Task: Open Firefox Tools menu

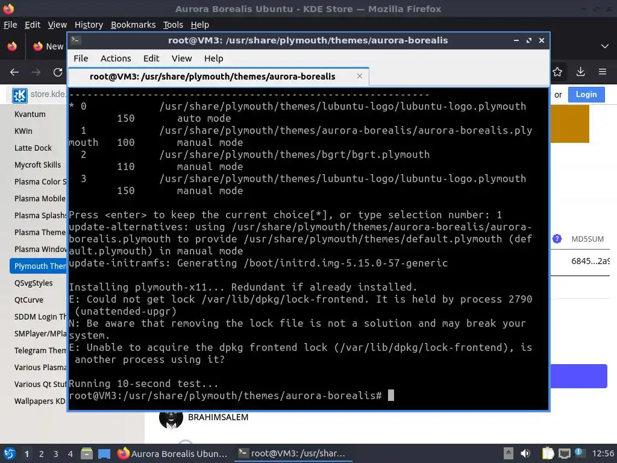Action: pyautogui.click(x=173, y=25)
